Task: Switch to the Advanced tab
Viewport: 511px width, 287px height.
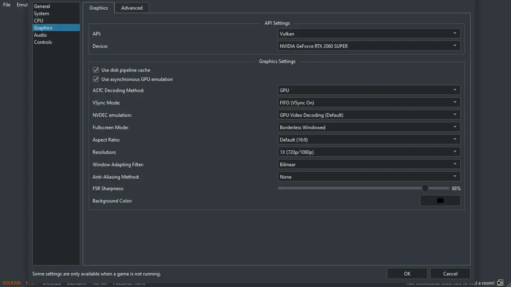Action: 132,8
